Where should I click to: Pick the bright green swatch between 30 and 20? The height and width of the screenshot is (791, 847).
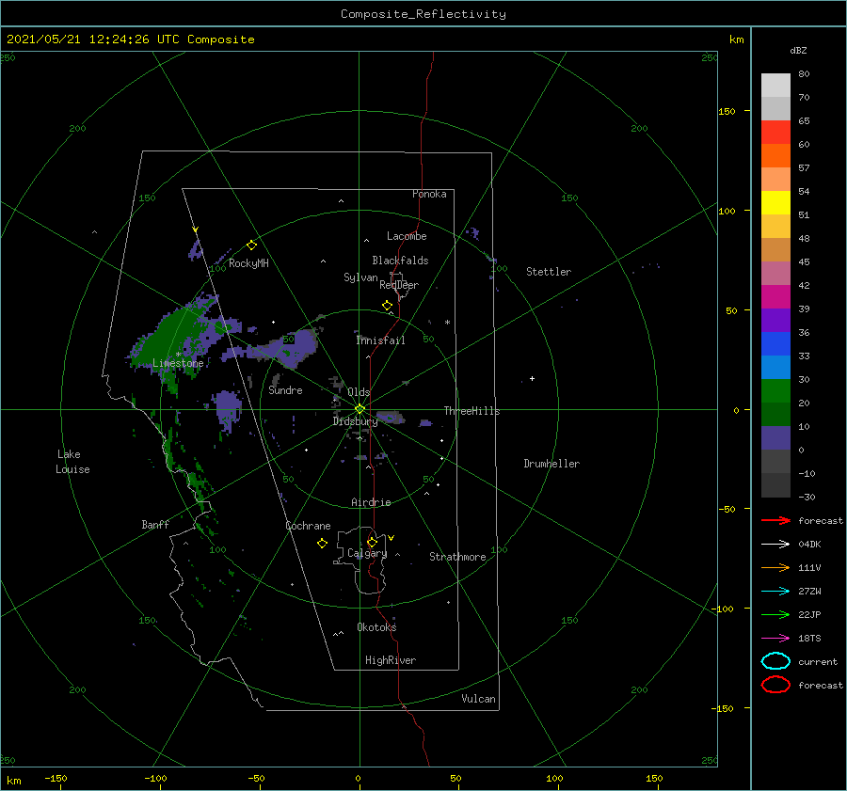pos(775,391)
